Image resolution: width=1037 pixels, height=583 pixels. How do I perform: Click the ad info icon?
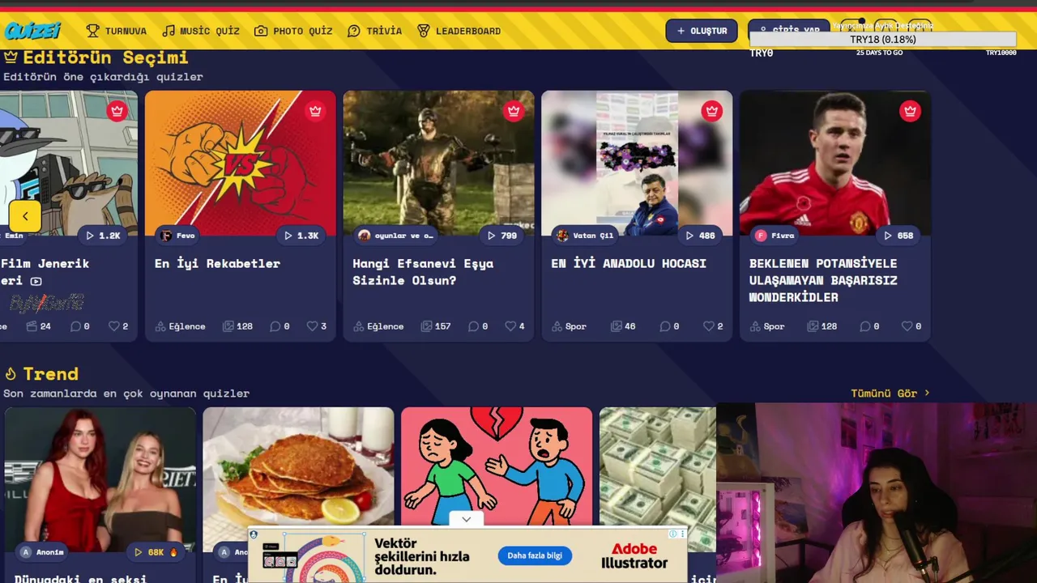coord(672,534)
